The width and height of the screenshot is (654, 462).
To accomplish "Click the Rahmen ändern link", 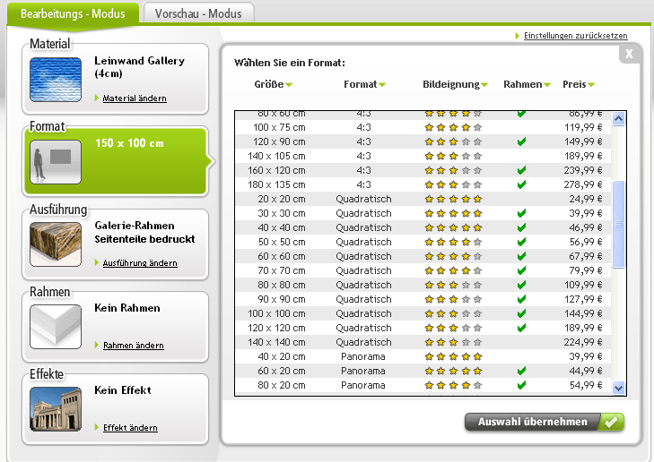I will (x=133, y=346).
